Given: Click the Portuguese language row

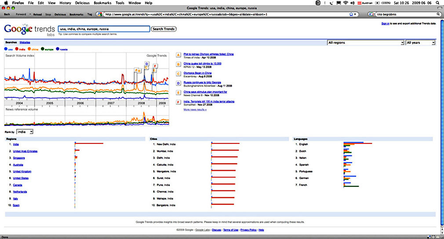Looking at the screenshot, I should 306,171.
